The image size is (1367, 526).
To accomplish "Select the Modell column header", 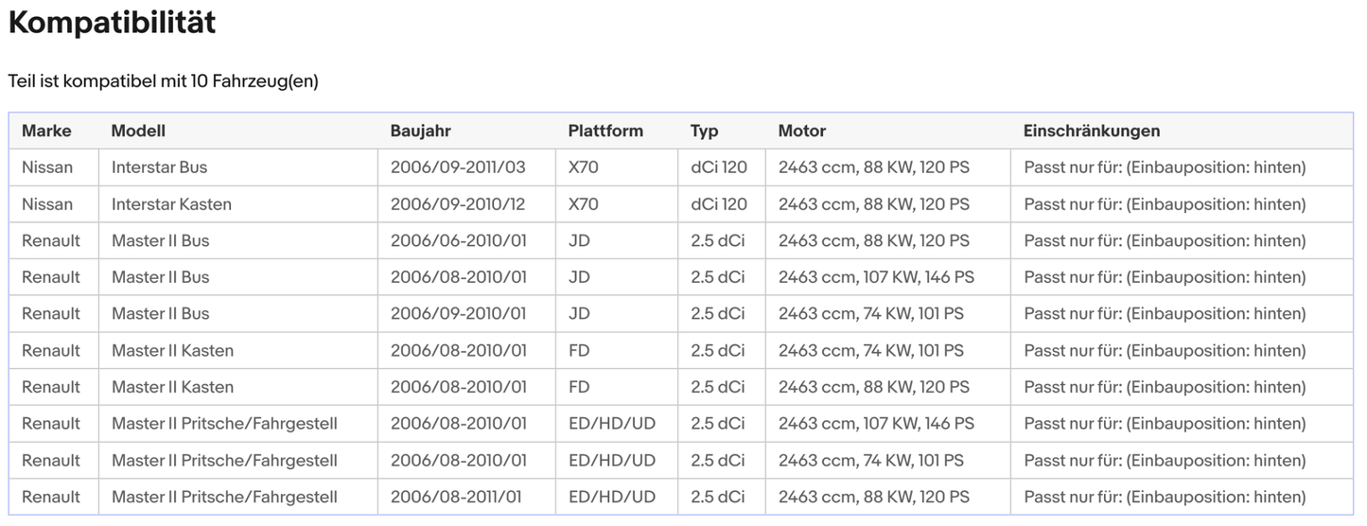I will [138, 131].
